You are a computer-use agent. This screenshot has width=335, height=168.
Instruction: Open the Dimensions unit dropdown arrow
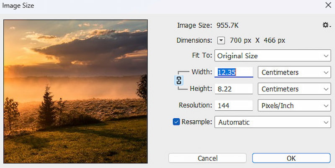pyautogui.click(x=221, y=41)
